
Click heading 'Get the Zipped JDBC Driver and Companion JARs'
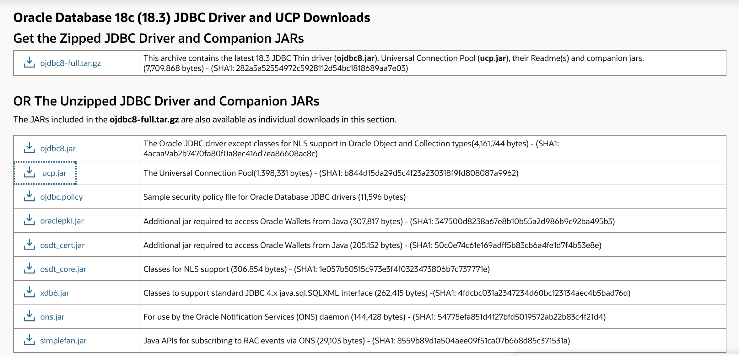coord(159,38)
